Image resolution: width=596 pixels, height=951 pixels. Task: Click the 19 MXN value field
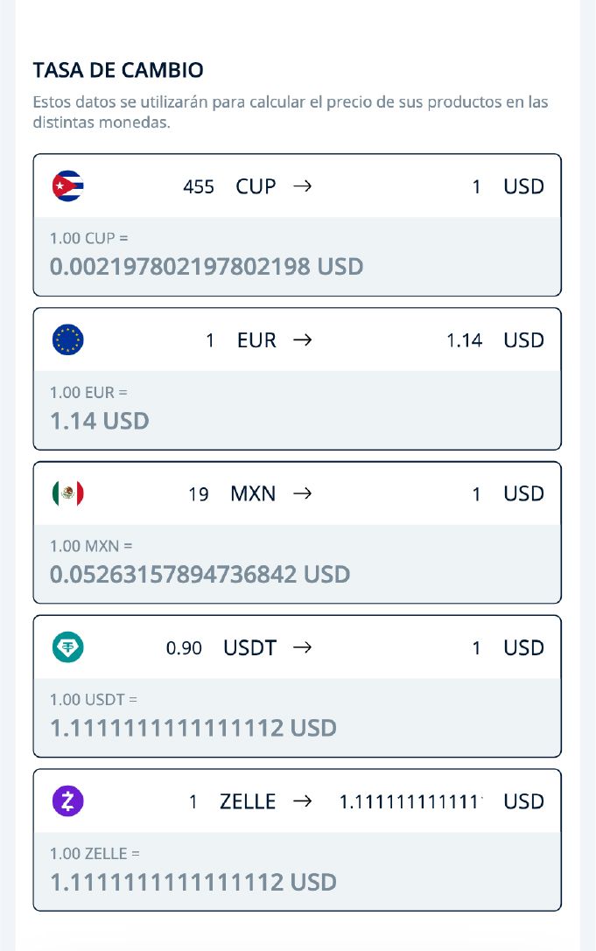(x=200, y=493)
